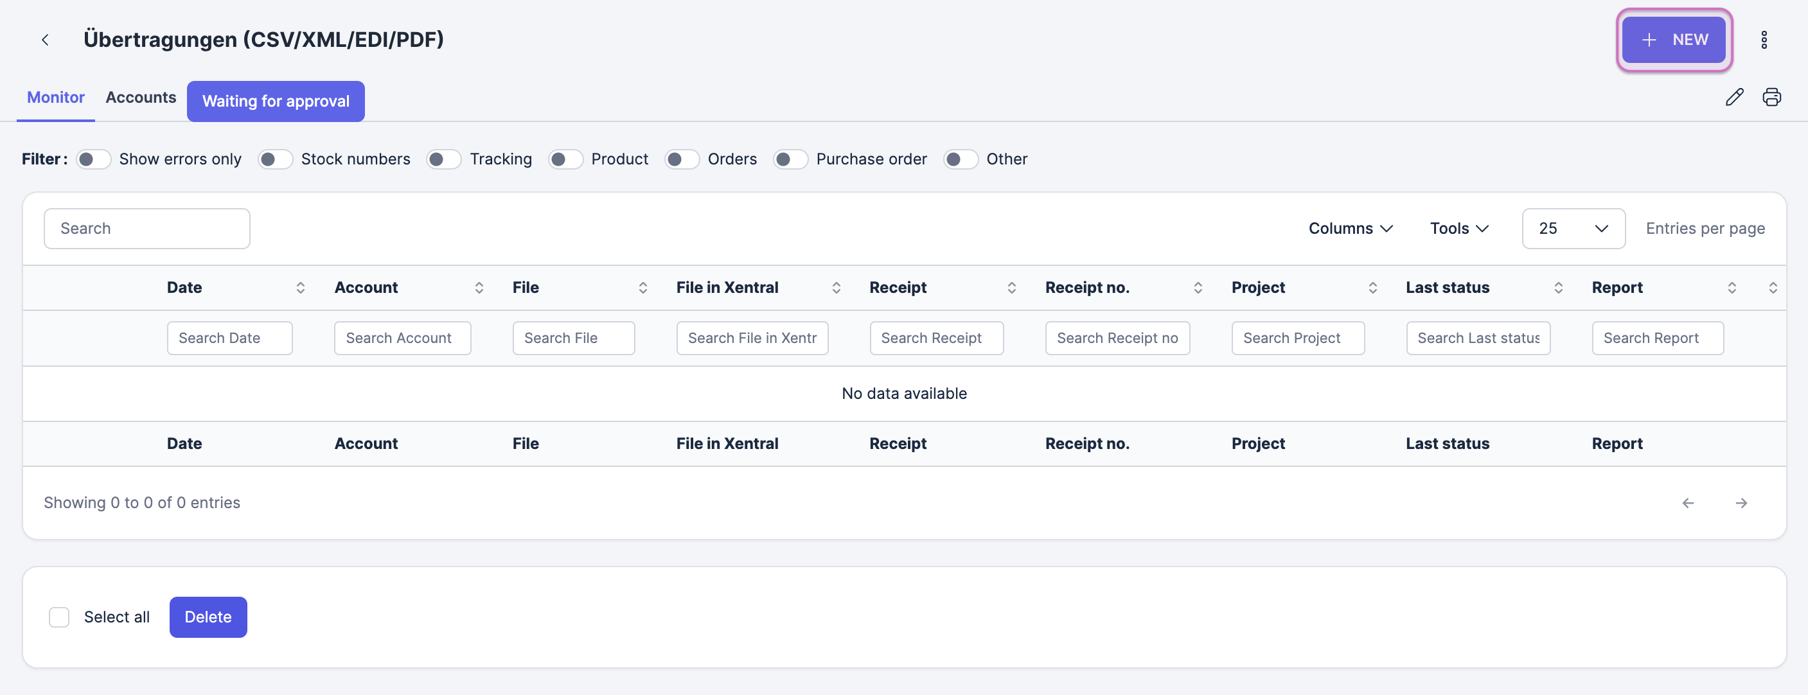Click the printer icon
1808x695 pixels.
tap(1771, 97)
